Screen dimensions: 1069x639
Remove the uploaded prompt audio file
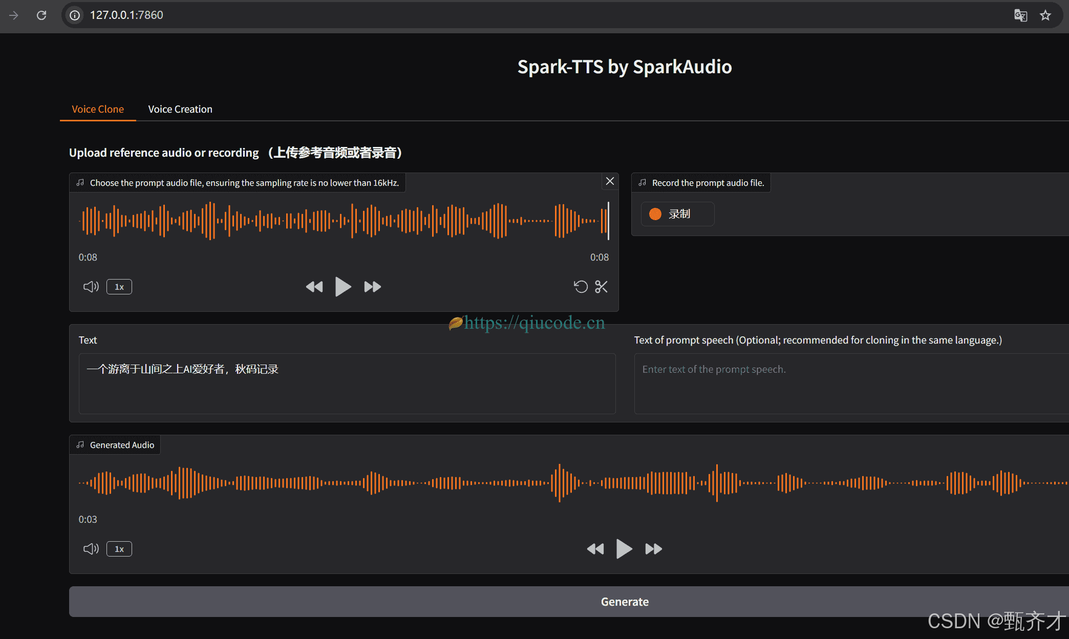click(609, 181)
